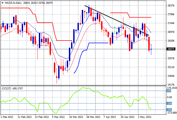Click the 16 Mar 2022 date label
Image resolution: width=177 pixels, height=120 pixels.
pos(76,117)
